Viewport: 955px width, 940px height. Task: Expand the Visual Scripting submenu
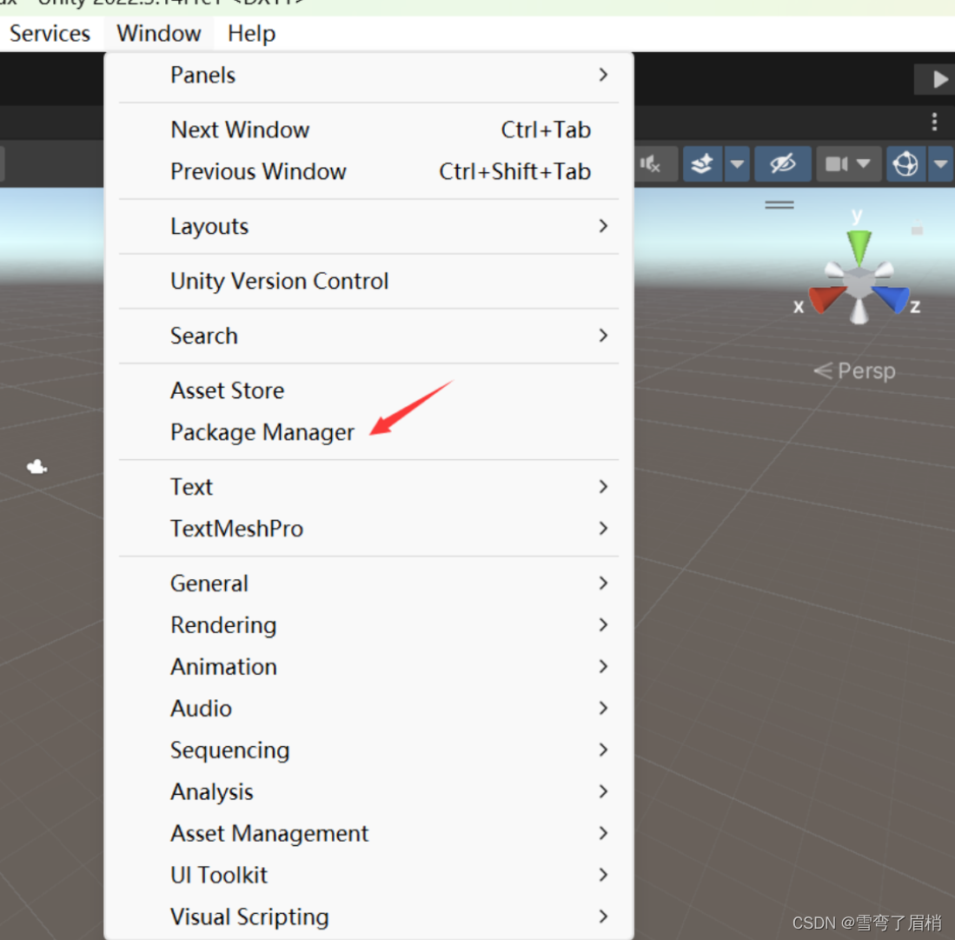point(369,917)
